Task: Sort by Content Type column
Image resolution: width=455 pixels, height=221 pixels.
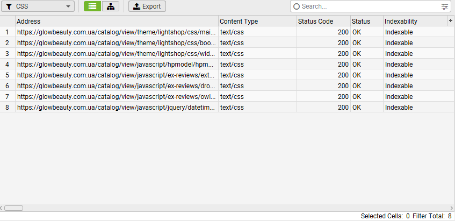Action: click(257, 21)
